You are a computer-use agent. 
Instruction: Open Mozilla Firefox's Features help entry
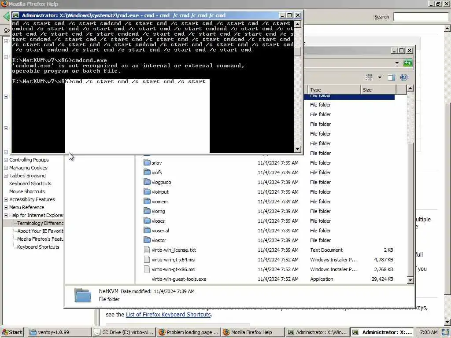(40, 239)
